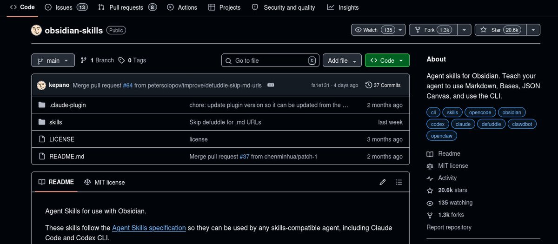Image resolution: width=558 pixels, height=244 pixels.
Task: View the 135 watching link
Action: (x=450, y=203)
